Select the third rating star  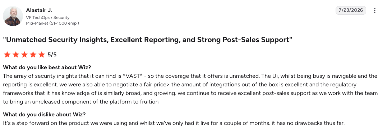coord(24,55)
